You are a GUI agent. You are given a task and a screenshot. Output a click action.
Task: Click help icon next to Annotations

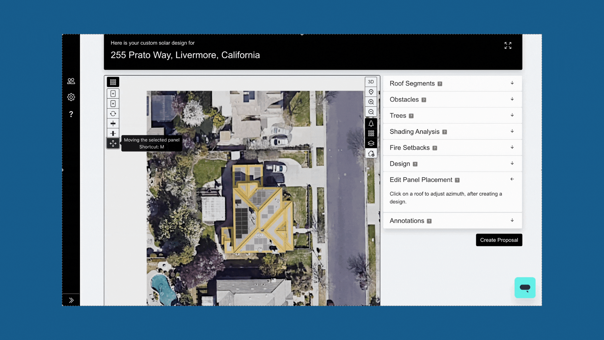point(429,221)
